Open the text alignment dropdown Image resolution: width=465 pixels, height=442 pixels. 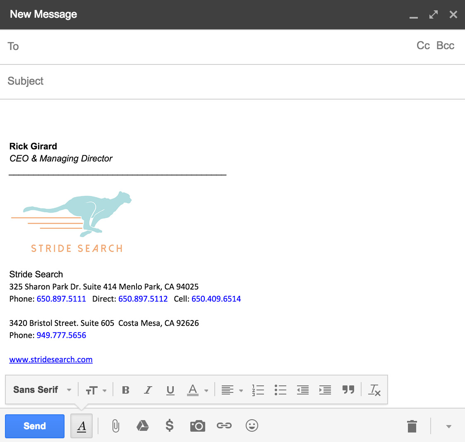tap(232, 390)
